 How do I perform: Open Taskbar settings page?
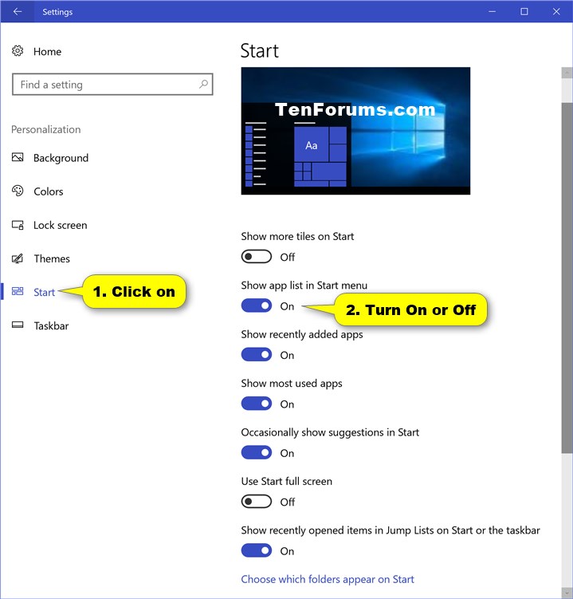51,326
